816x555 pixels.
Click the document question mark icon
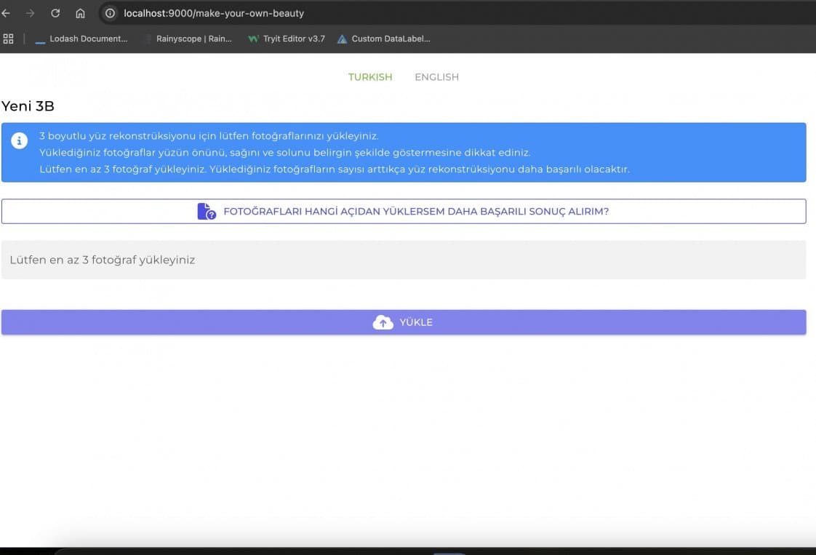coord(207,212)
